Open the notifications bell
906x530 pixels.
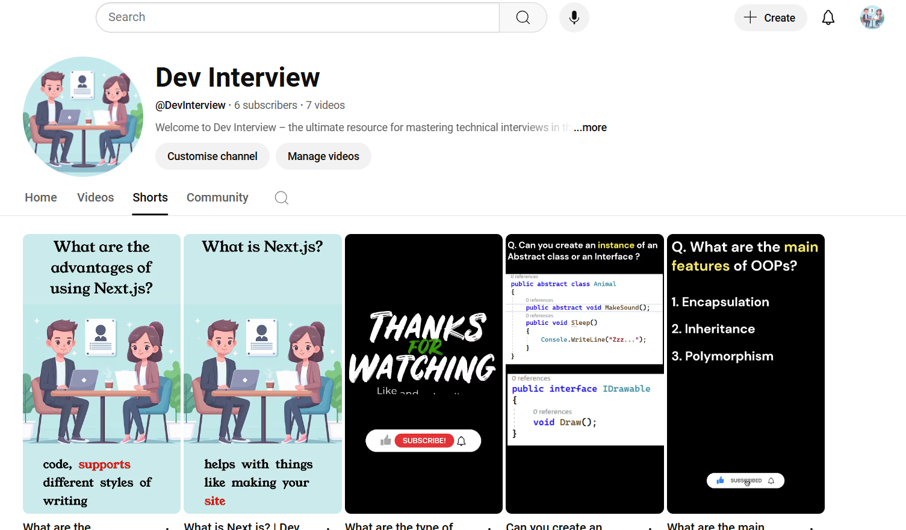(828, 17)
